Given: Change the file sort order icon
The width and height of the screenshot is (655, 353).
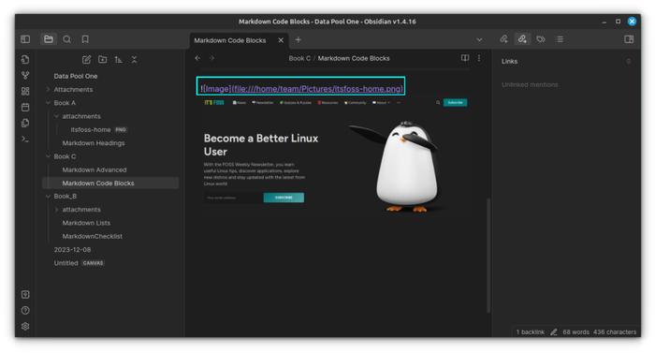Looking at the screenshot, I should (x=118, y=60).
